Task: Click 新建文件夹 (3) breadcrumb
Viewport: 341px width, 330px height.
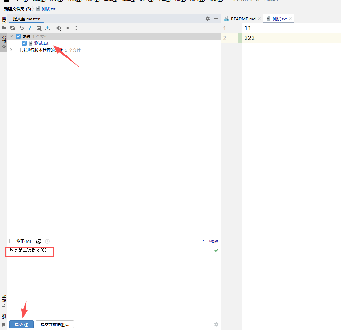Action: tap(18, 9)
